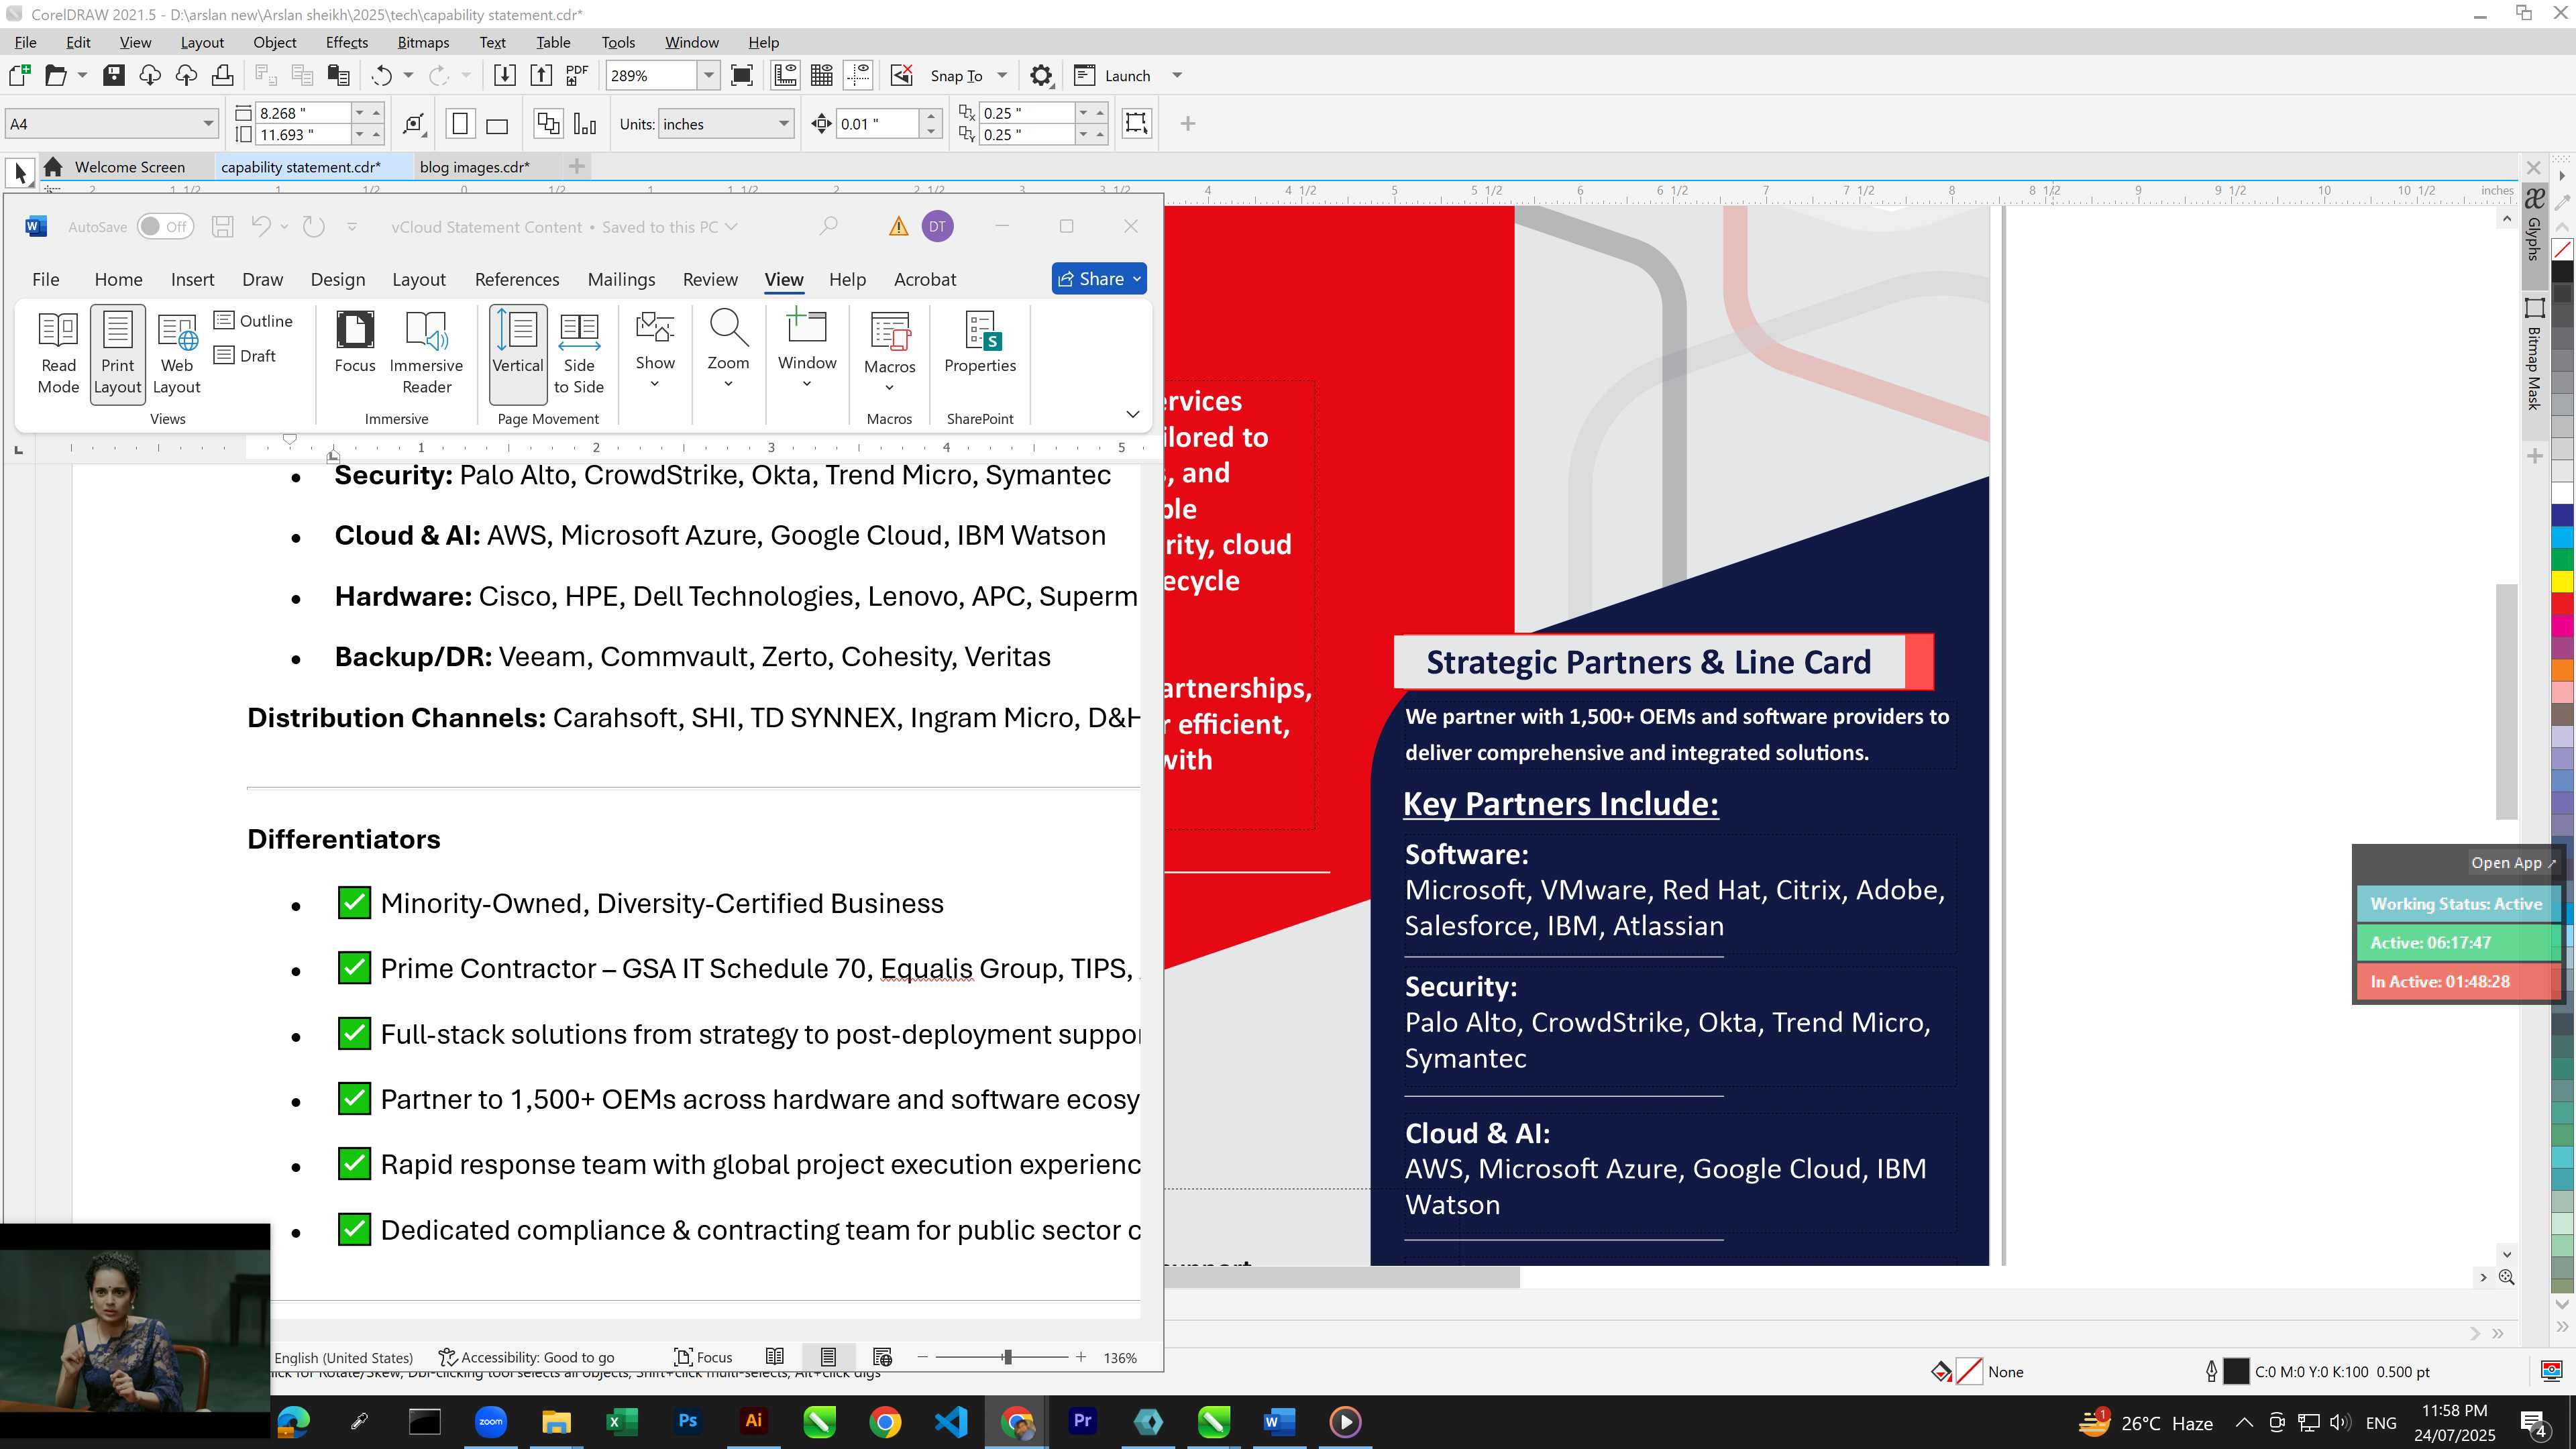This screenshot has width=2576, height=1449.
Task: Open CorelDRAW Options gear icon
Action: pos(1041,75)
